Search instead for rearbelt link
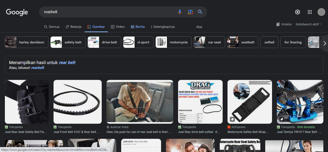The height and width of the screenshot is (152, 328). [x=38, y=68]
